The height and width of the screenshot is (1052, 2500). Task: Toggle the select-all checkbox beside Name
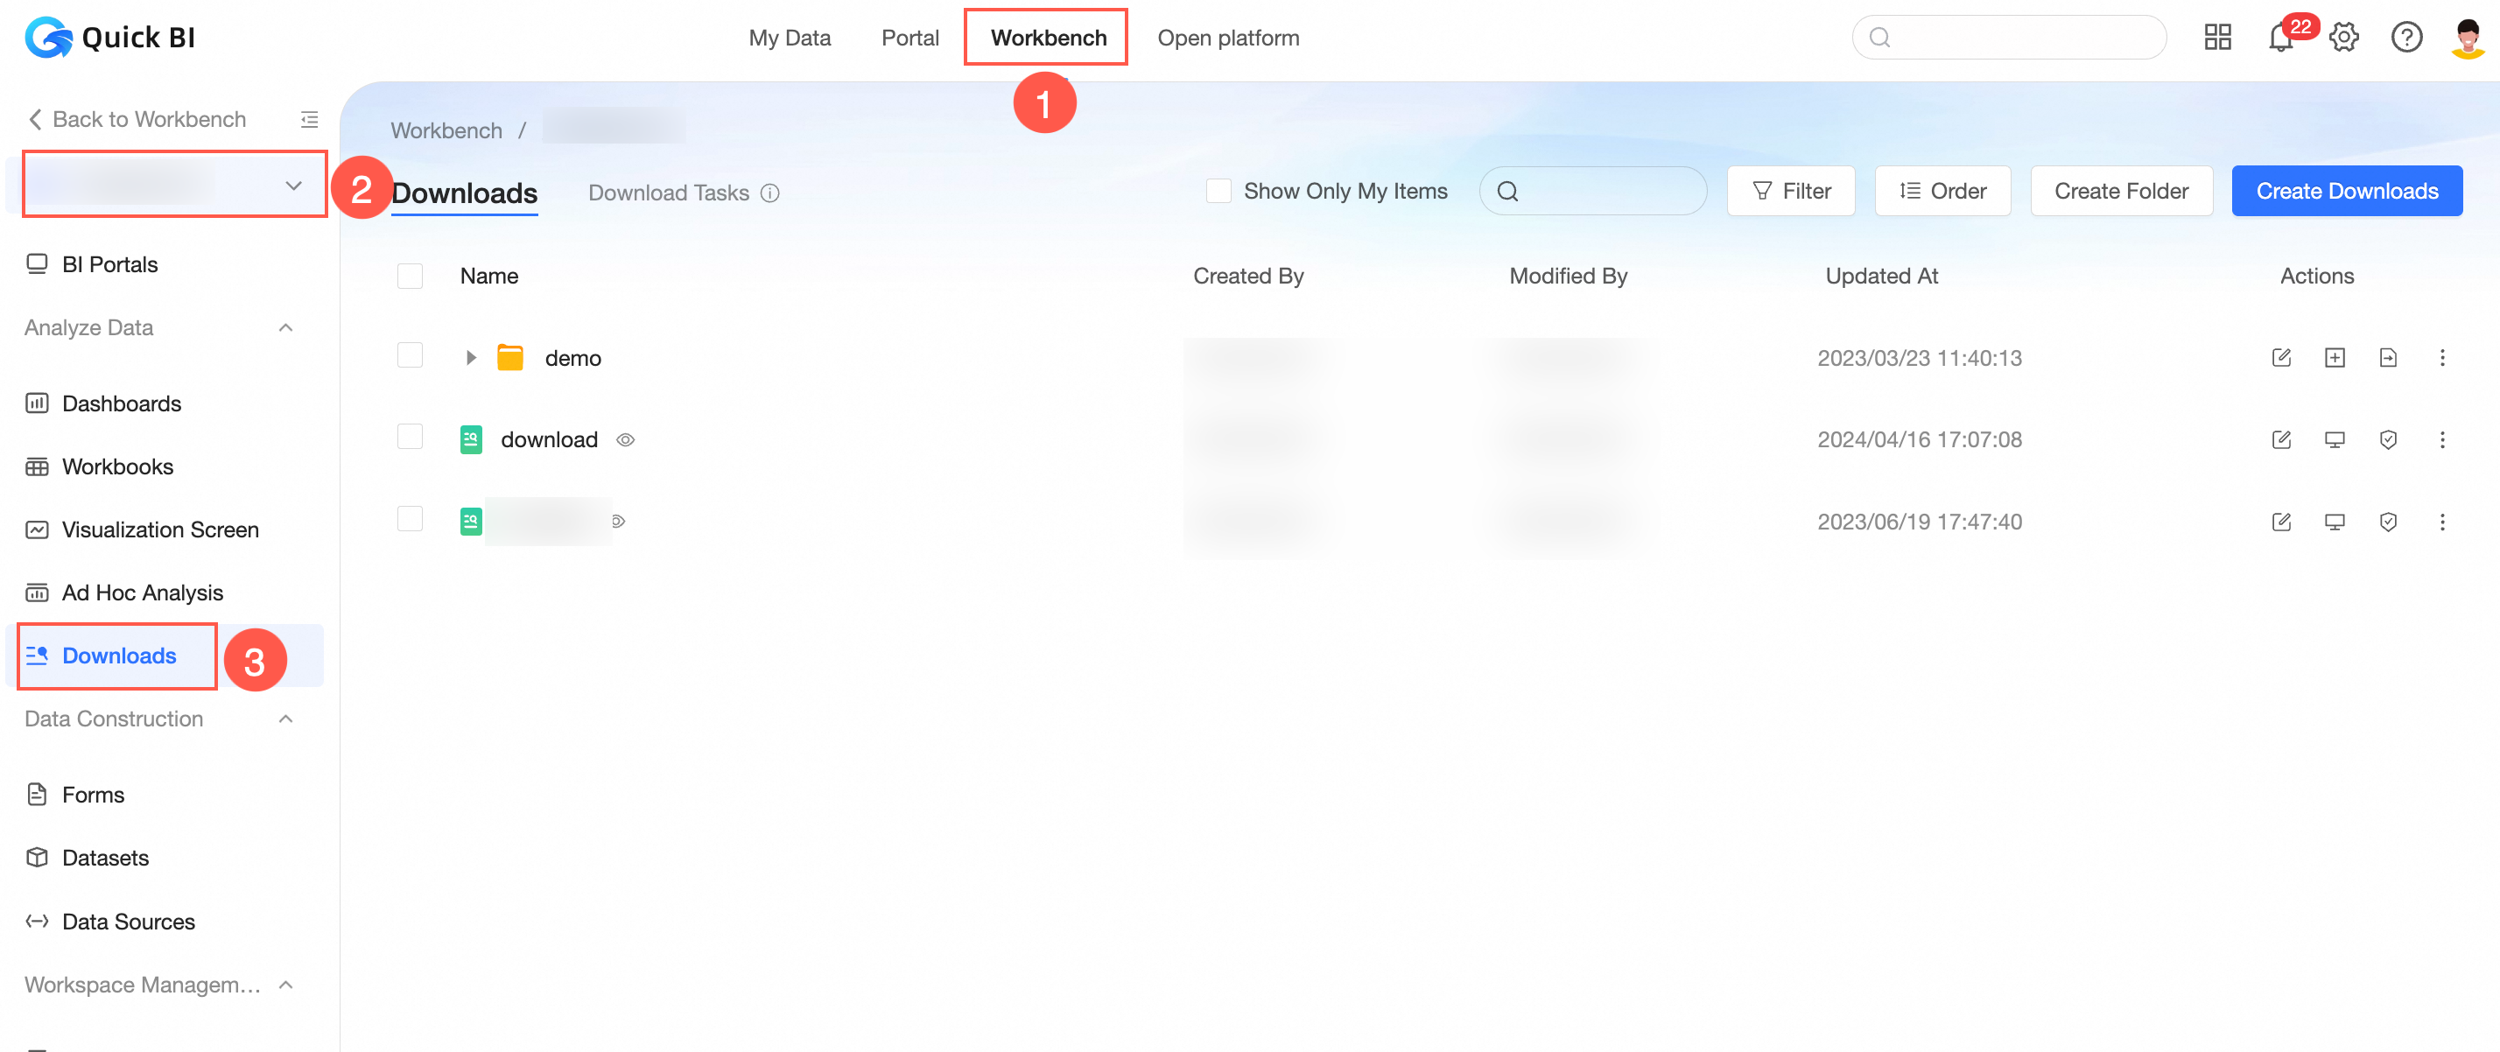pyautogui.click(x=410, y=276)
